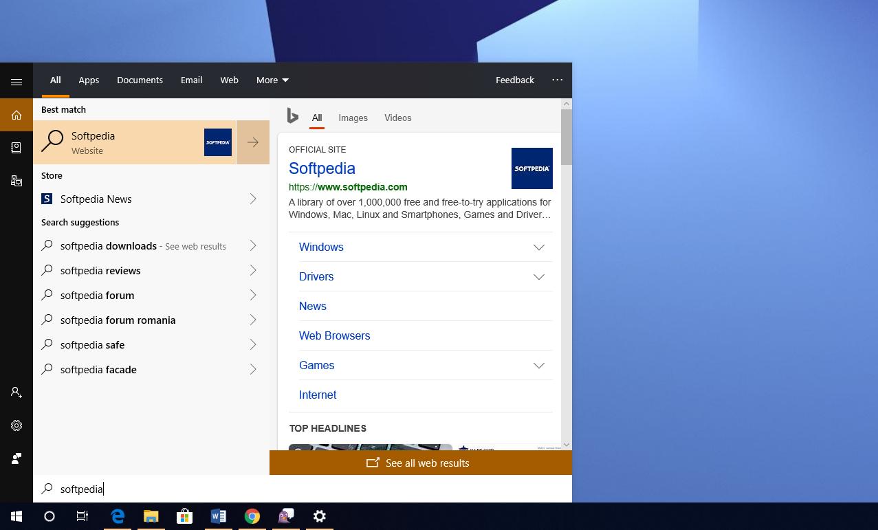Click the preview pane scrollbar thumb

[567, 137]
